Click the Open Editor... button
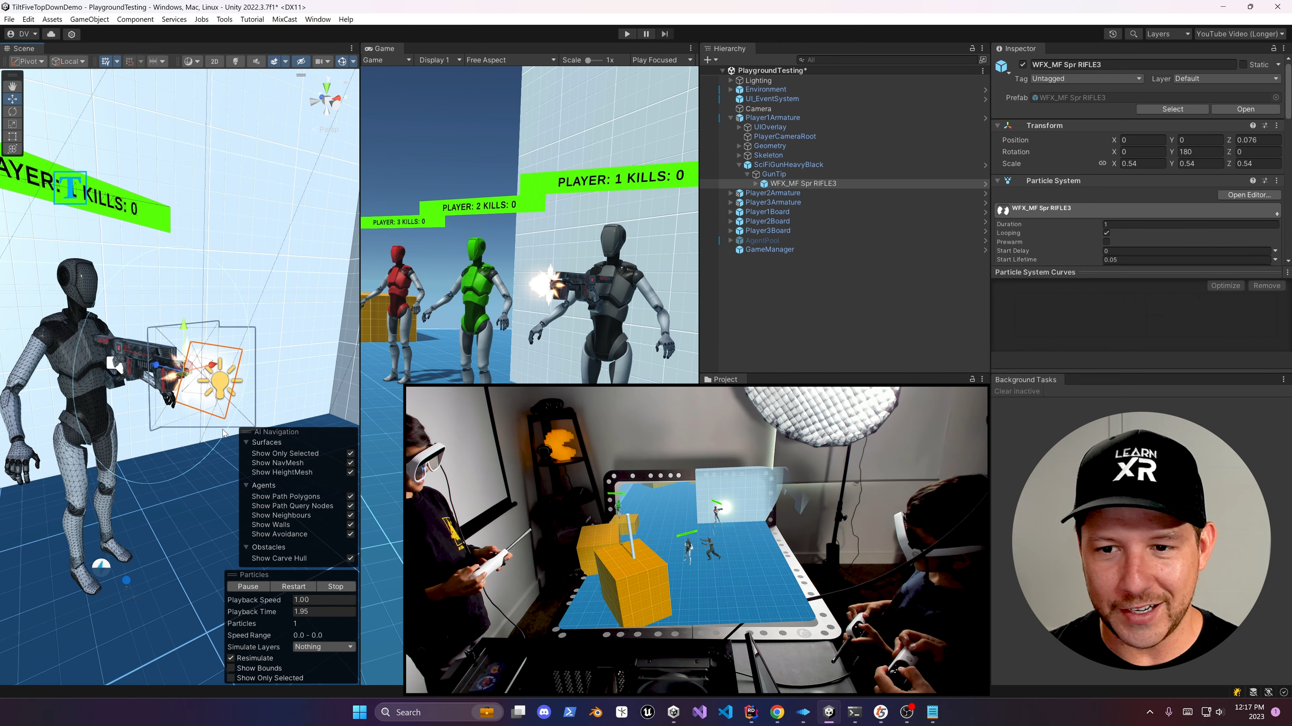This screenshot has width=1292, height=726. click(x=1249, y=195)
